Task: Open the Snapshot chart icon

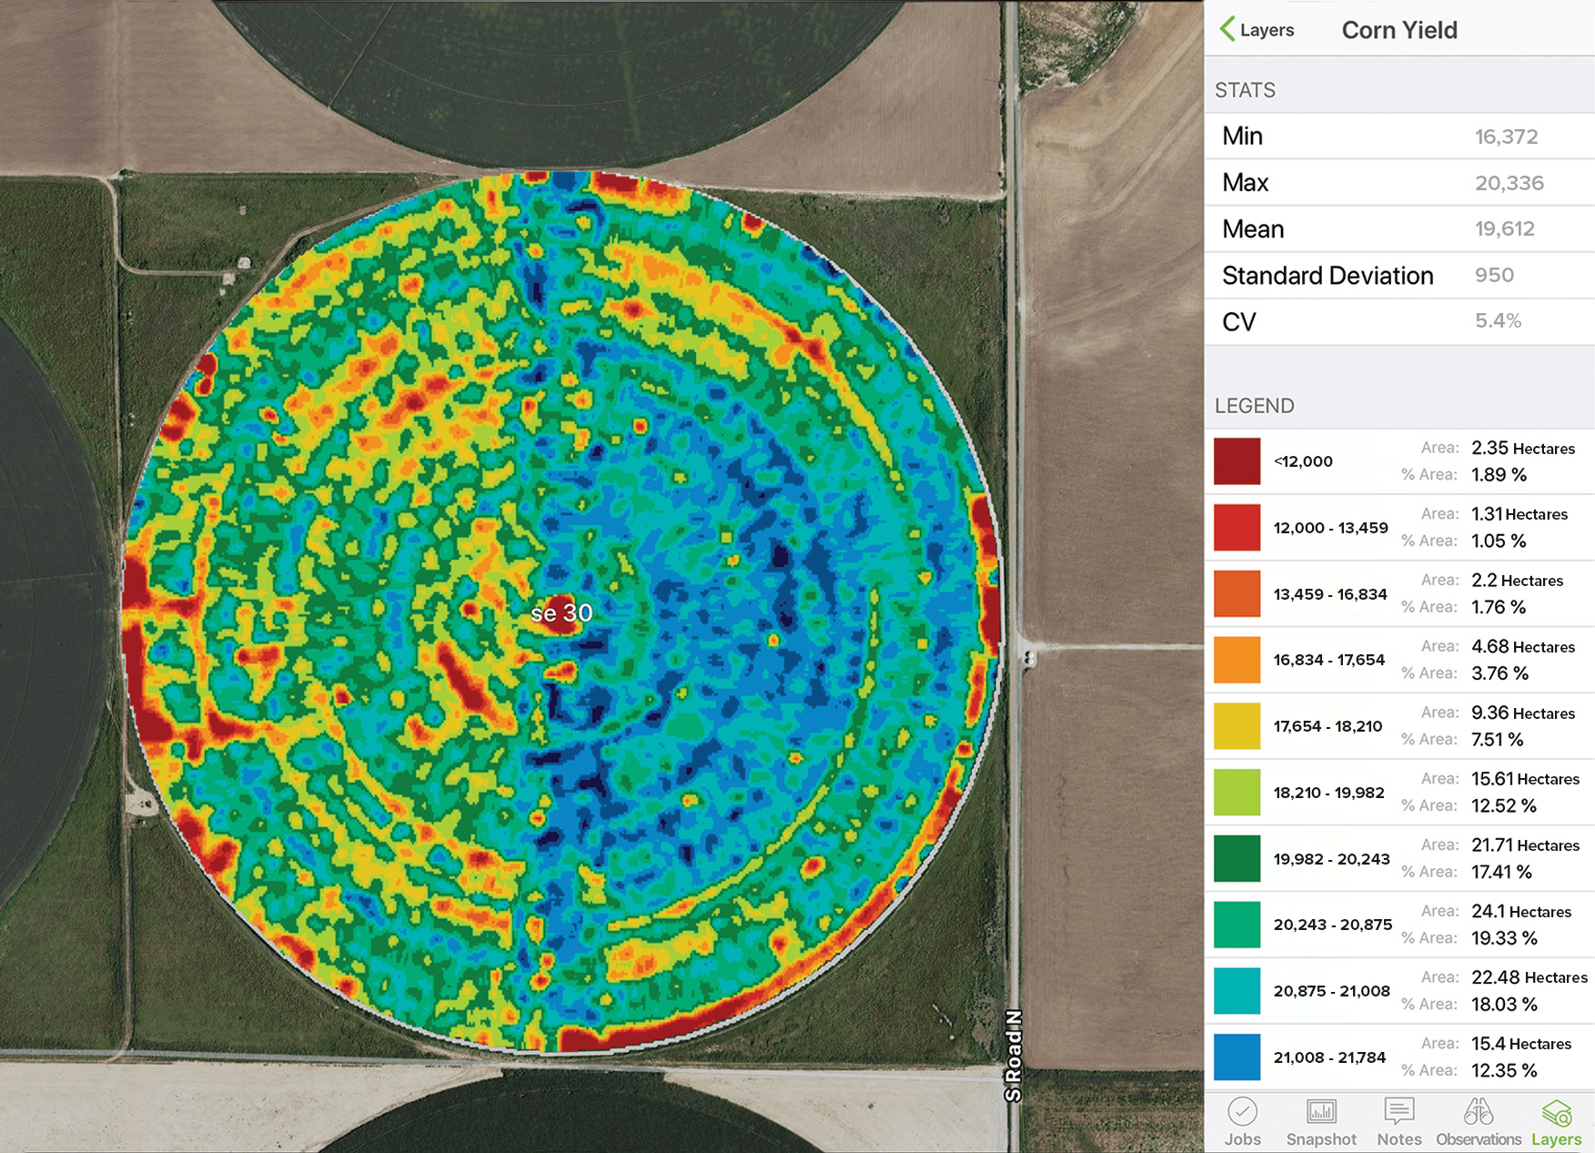Action: (x=1320, y=1112)
